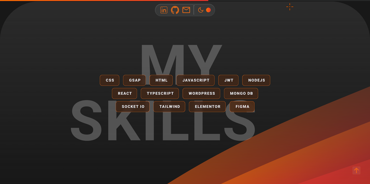The height and width of the screenshot is (184, 370).
Task: Select the JAVASCRIPT skill tag
Action: [x=196, y=80]
